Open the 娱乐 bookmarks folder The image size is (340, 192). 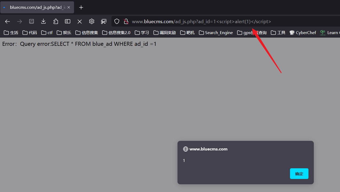pyautogui.click(x=64, y=32)
